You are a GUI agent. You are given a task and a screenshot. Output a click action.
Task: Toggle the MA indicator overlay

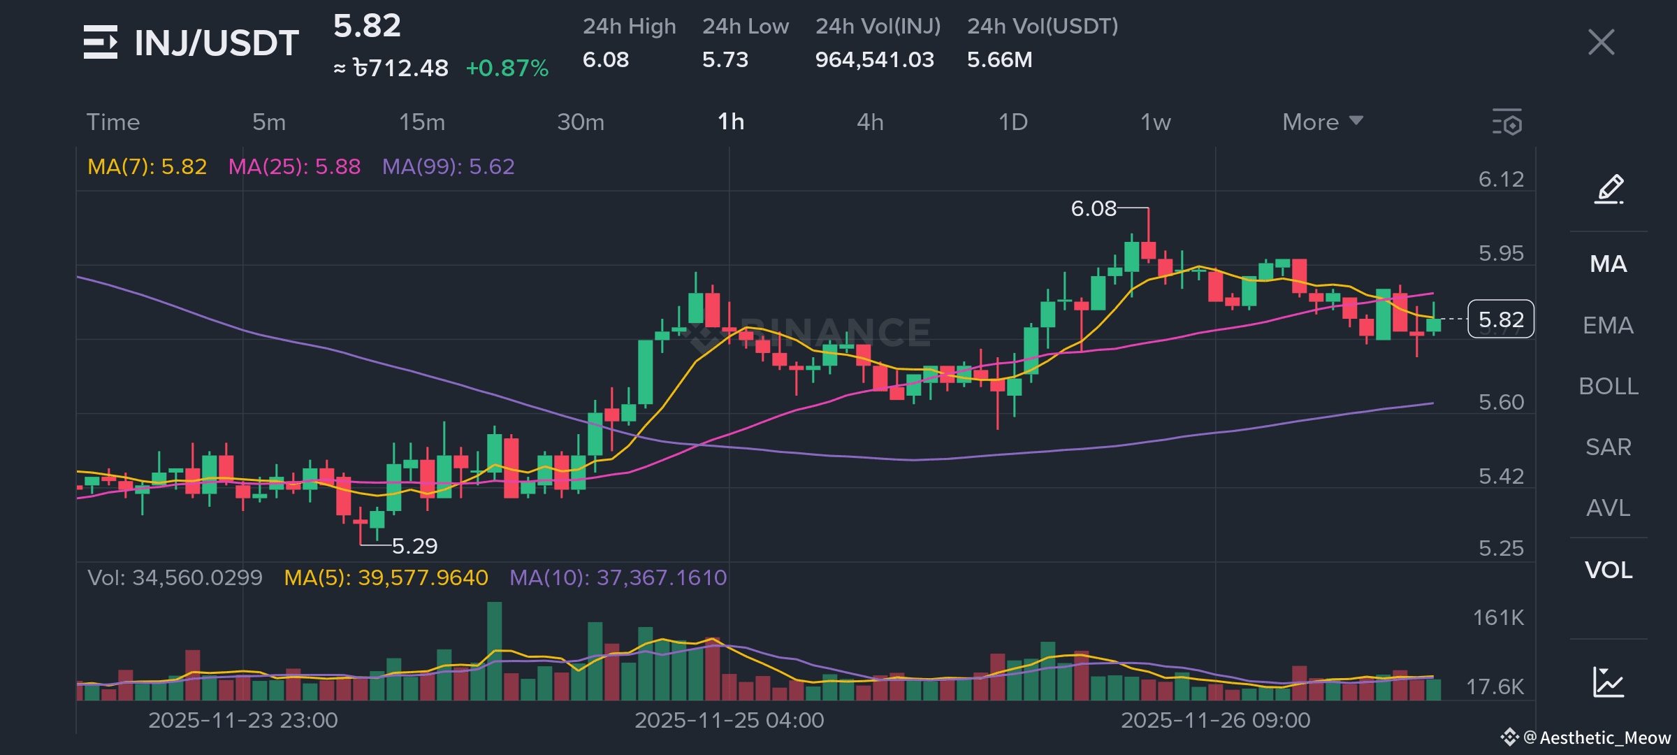pyautogui.click(x=1609, y=264)
